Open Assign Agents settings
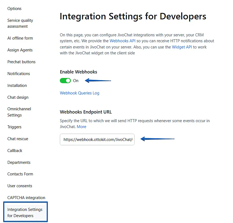The width and height of the screenshot is (233, 223). [x=20, y=50]
